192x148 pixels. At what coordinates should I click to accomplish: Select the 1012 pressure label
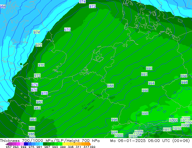click(167, 130)
